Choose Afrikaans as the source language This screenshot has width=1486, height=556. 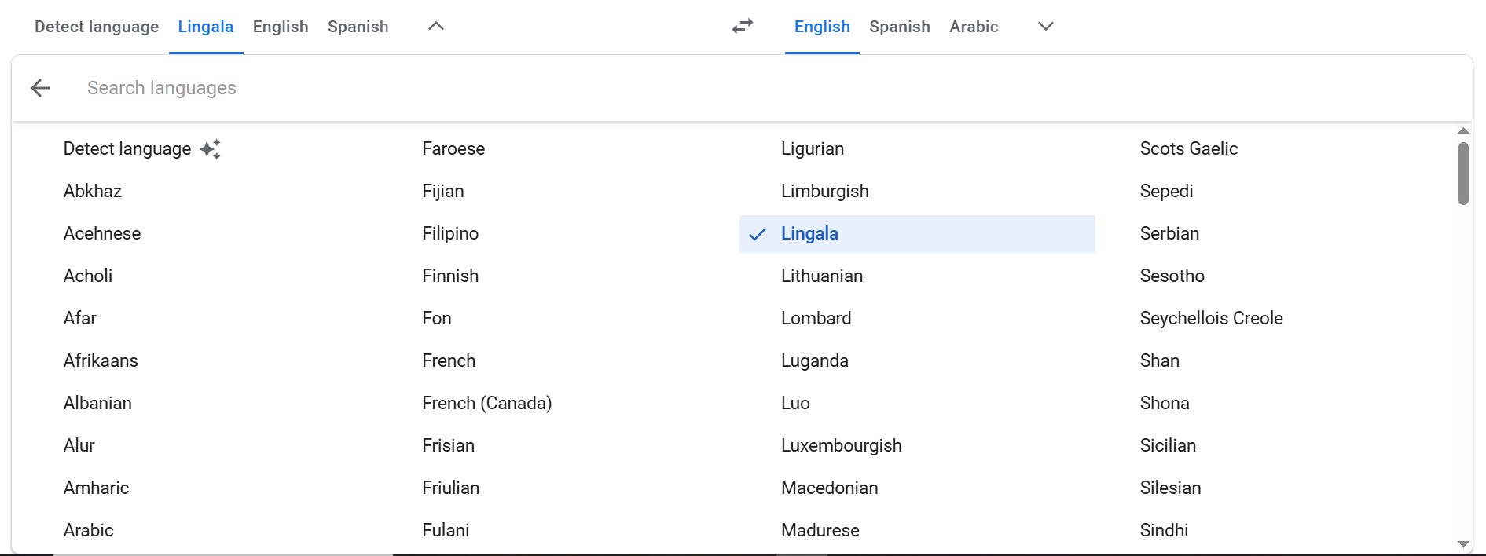pos(101,360)
